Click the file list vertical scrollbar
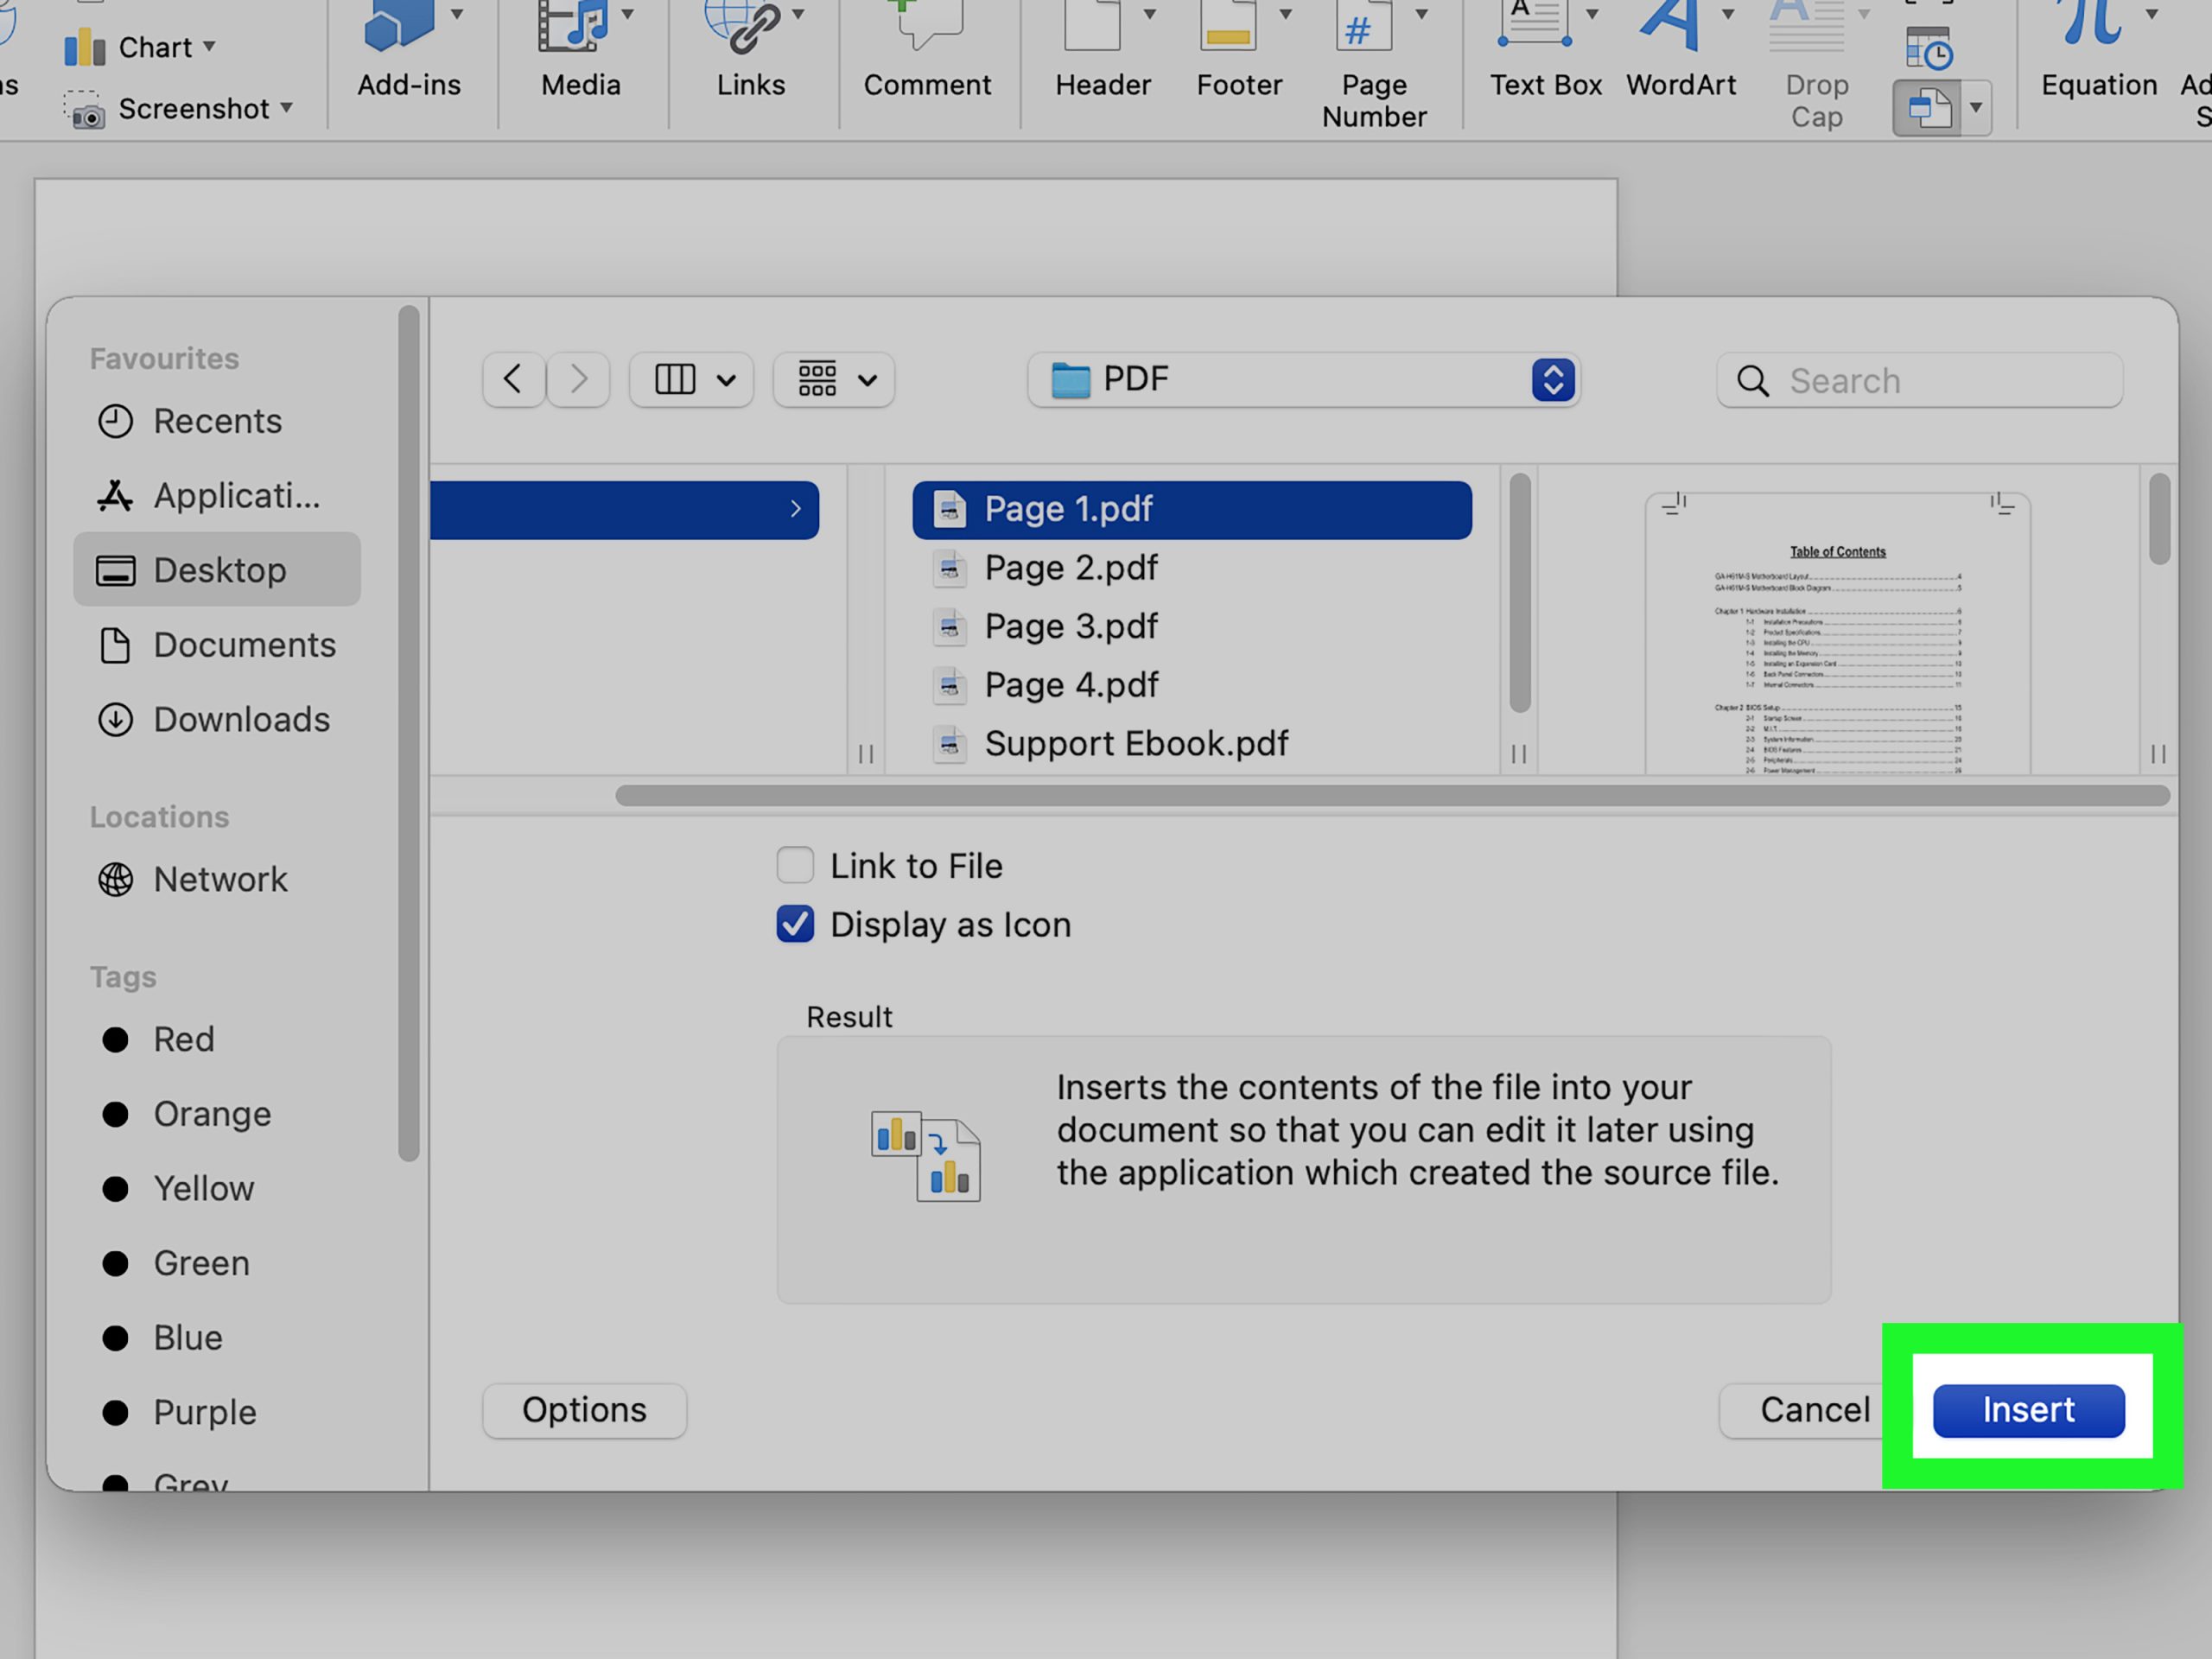Image resolution: width=2212 pixels, height=1659 pixels. [x=1519, y=592]
